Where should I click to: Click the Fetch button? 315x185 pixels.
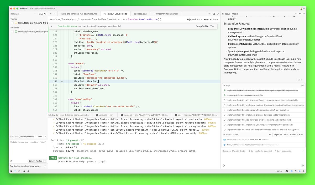pos(38,136)
